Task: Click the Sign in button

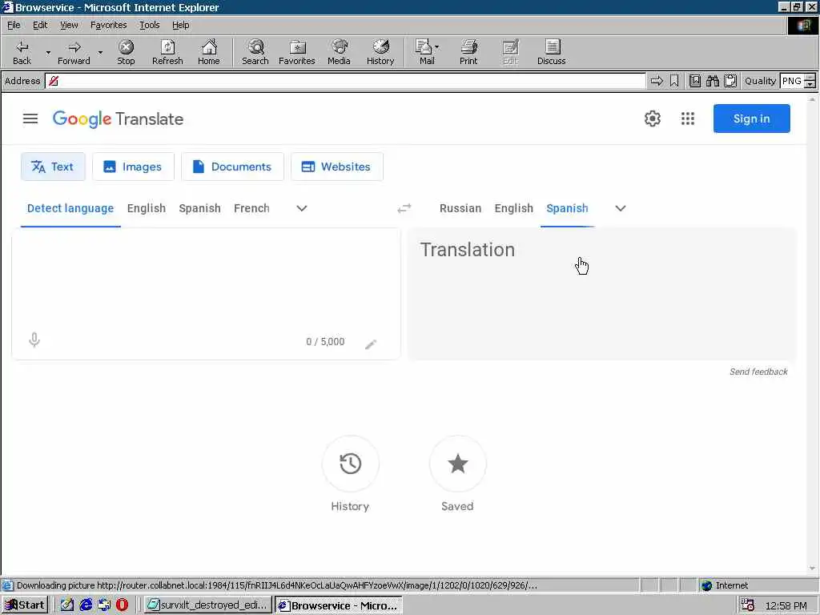Action: pos(751,119)
